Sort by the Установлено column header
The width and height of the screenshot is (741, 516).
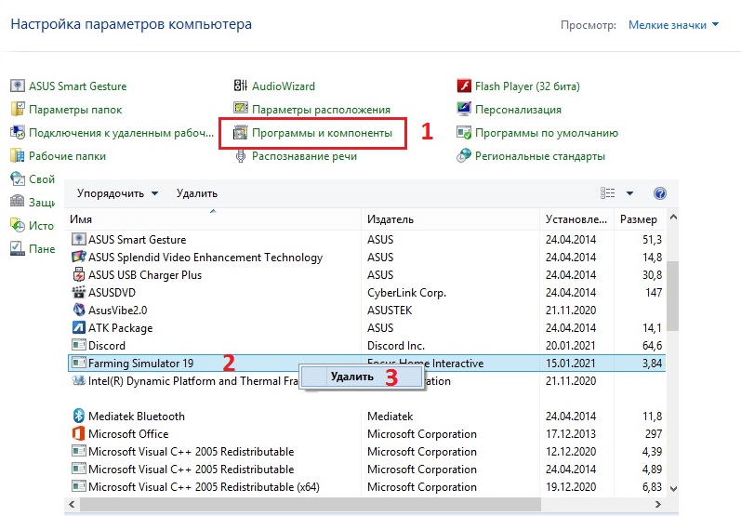pyautogui.click(x=576, y=219)
